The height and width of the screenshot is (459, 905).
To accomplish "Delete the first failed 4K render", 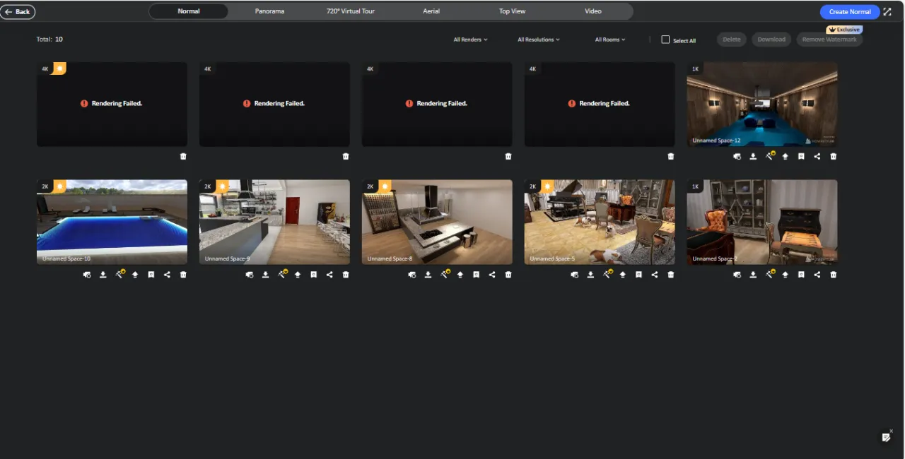I will tap(183, 156).
